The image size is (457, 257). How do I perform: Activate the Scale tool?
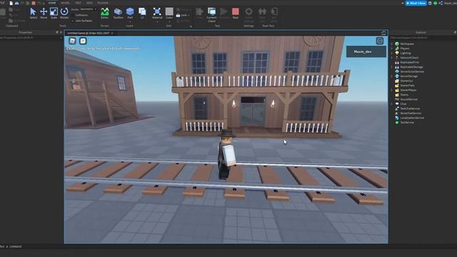[x=54, y=13]
